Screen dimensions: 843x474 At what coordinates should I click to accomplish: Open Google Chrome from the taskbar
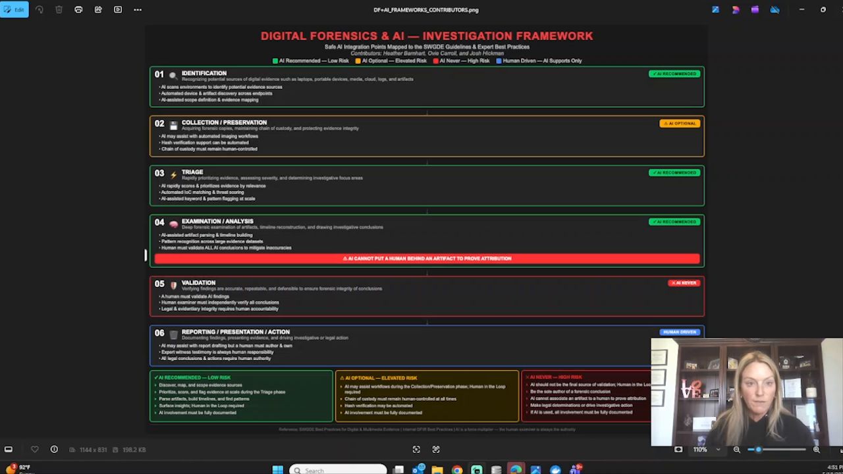tap(457, 469)
